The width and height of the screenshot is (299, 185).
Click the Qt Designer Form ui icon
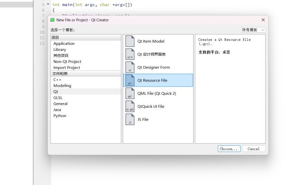click(x=130, y=67)
